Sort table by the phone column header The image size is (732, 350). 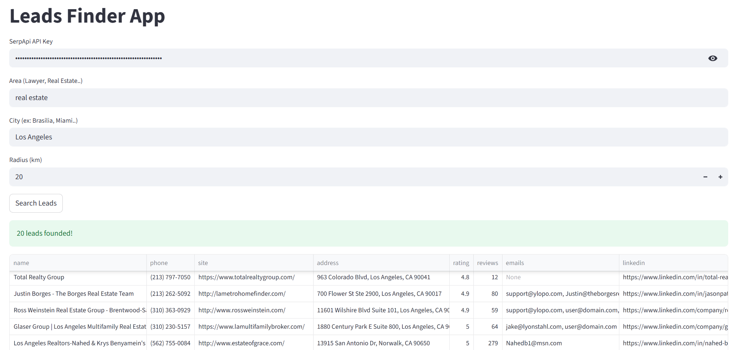[170, 263]
